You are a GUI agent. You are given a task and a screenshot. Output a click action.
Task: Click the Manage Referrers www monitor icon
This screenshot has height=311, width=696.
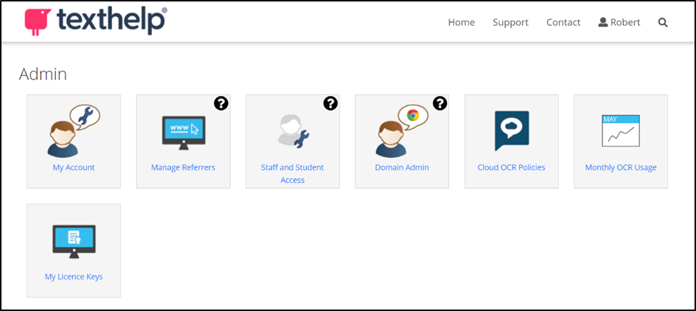184,133
